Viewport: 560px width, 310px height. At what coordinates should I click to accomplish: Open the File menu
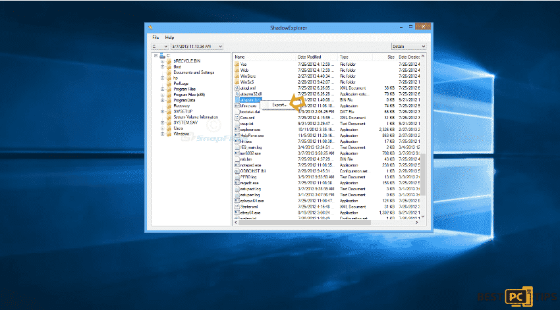[155, 37]
